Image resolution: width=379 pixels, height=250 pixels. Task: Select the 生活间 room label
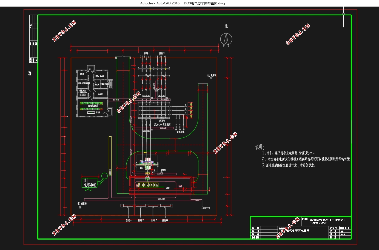click(x=81, y=74)
